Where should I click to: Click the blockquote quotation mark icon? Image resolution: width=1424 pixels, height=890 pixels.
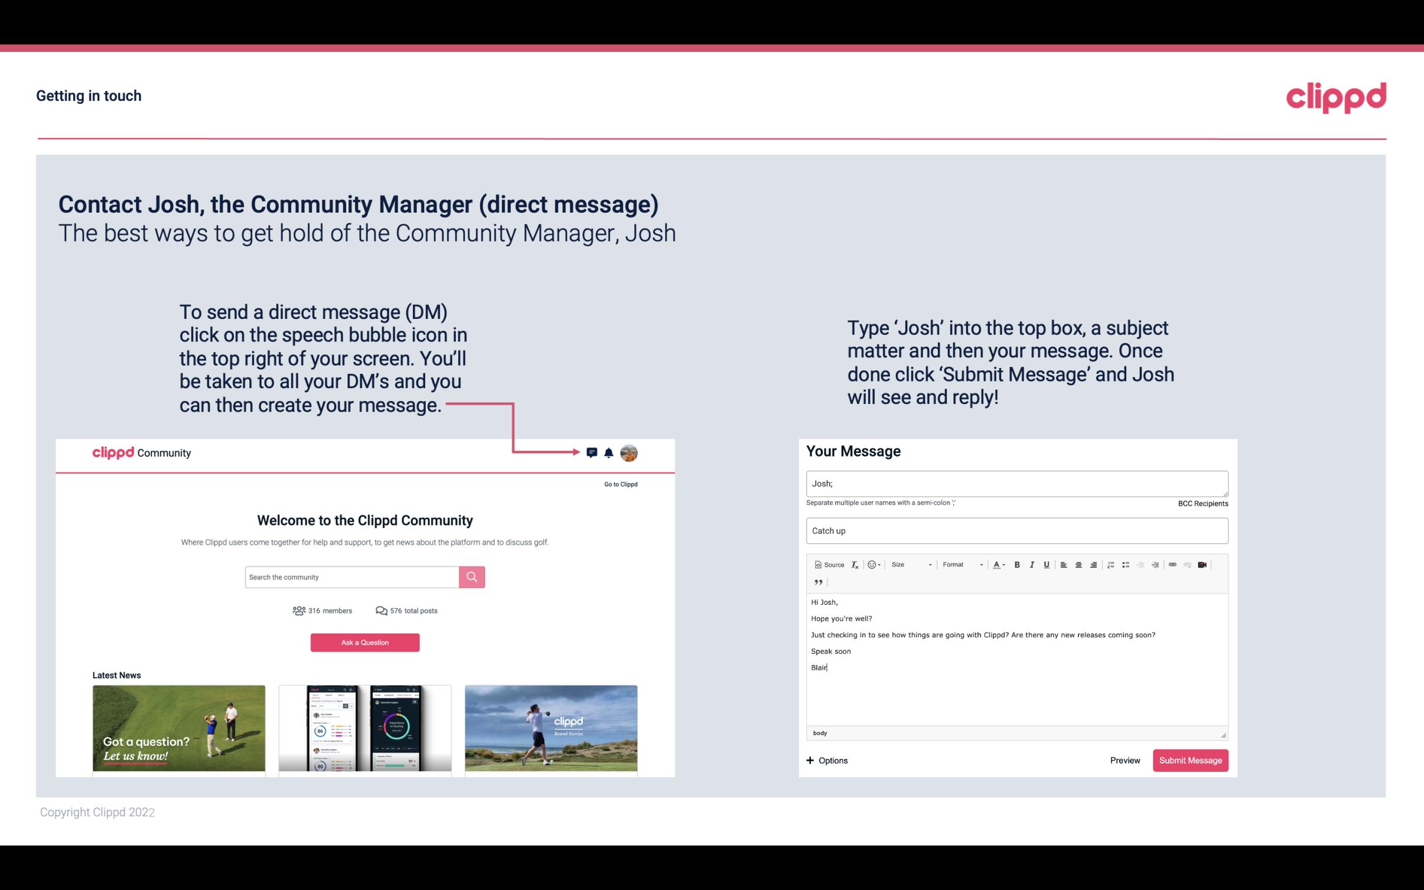coord(816,582)
